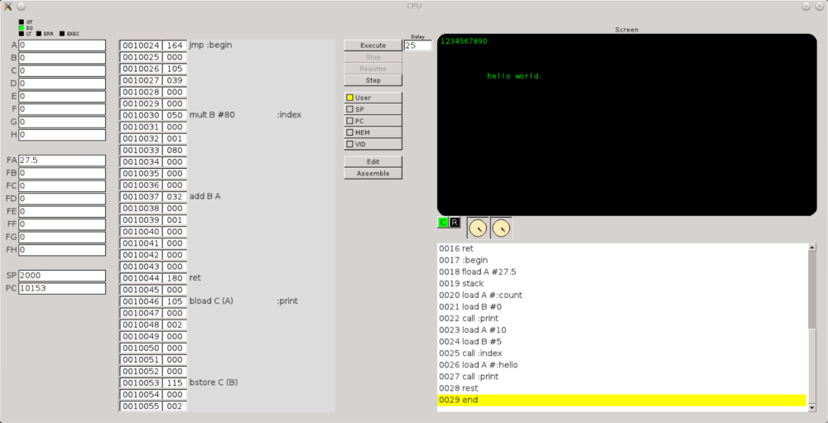Click the black R indicator button
This screenshot has width=828, height=423.
coord(455,223)
